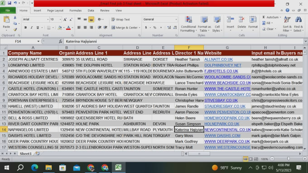The image size is (308, 173).
Task: Switch to Page Layout view in status bar
Action: pyautogui.click(x=250, y=159)
